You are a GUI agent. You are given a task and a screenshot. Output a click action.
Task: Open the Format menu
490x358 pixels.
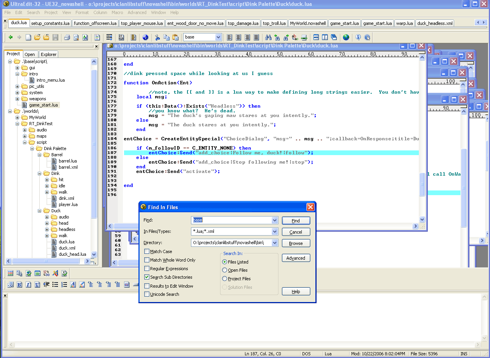click(82, 12)
